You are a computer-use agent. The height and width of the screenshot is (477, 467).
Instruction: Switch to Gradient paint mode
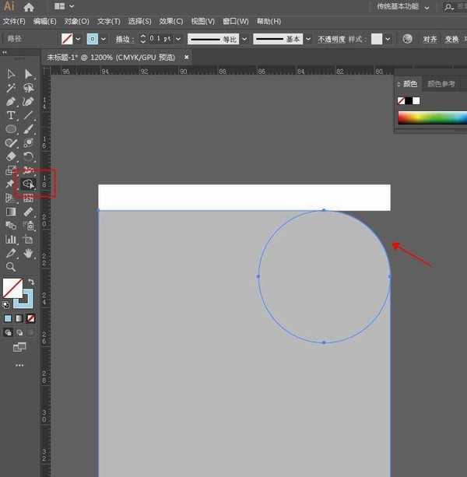(x=19, y=318)
